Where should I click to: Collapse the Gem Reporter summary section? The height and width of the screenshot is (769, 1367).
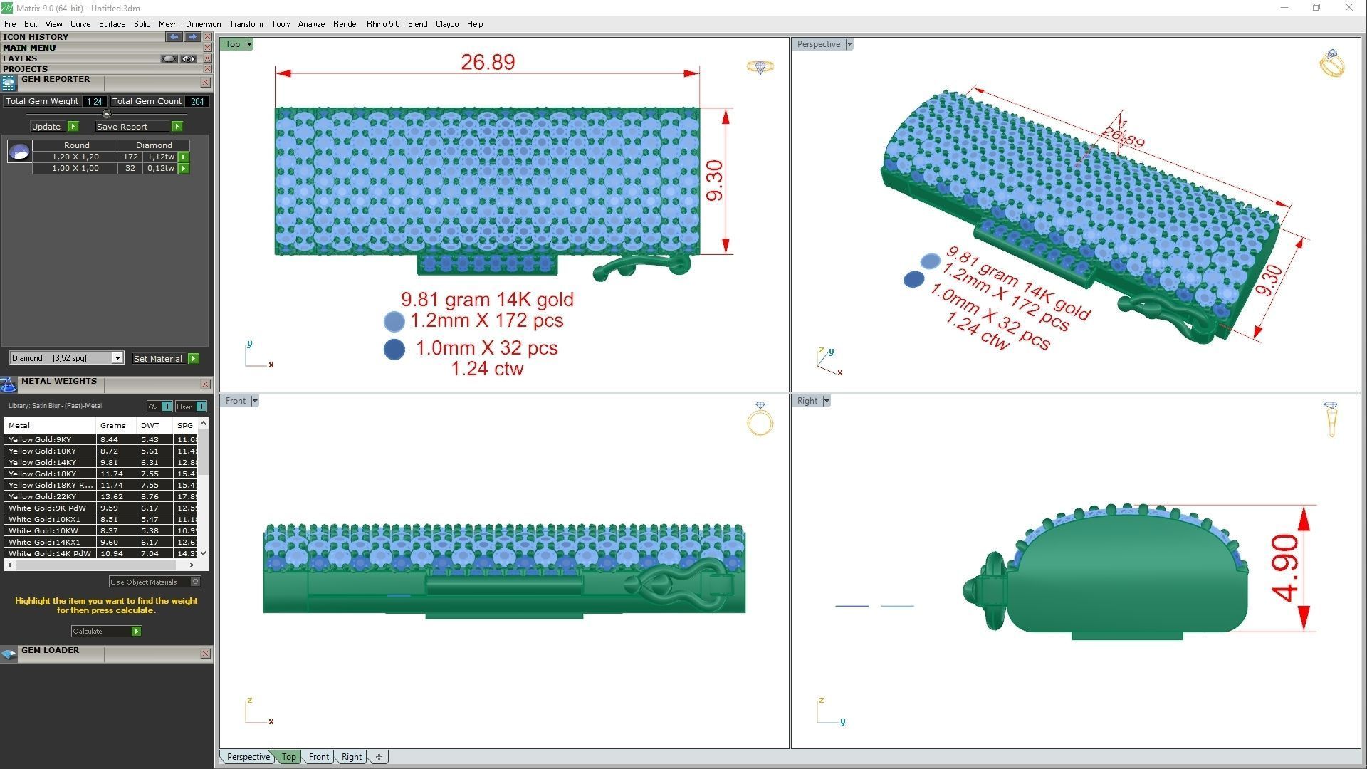point(107,114)
